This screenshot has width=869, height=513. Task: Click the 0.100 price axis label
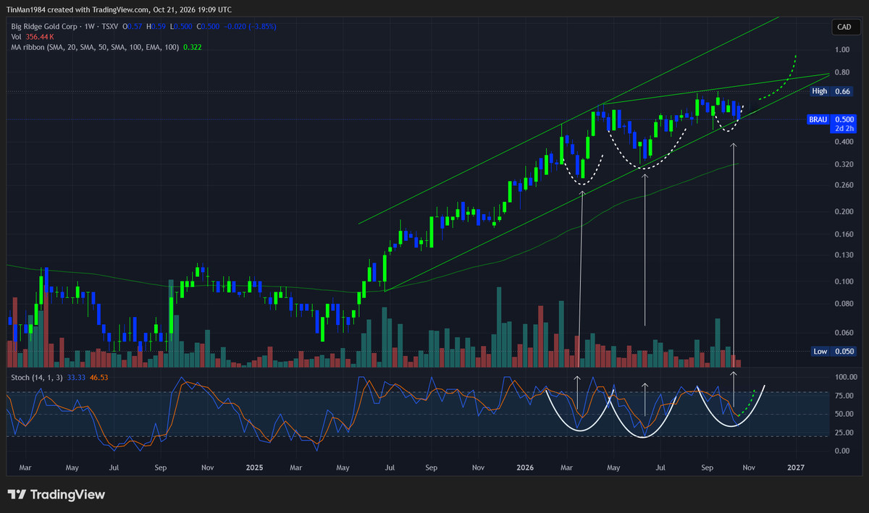(844, 281)
